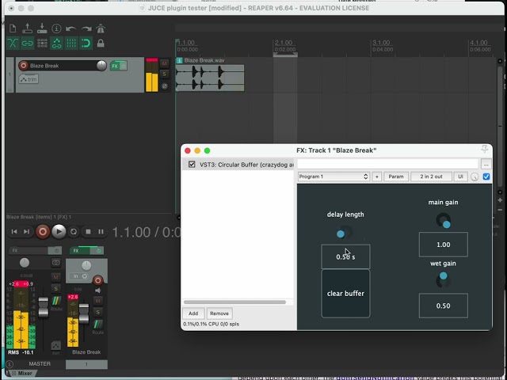Toggle item grouping chain icon
Screen dimensions: 507x380
(x=27, y=43)
